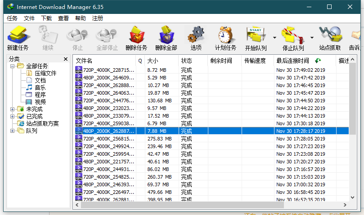Select 压缩文件 category in tree

[45, 74]
